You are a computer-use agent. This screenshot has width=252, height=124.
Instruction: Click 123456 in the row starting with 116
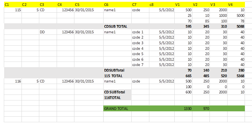(x=66, y=81)
